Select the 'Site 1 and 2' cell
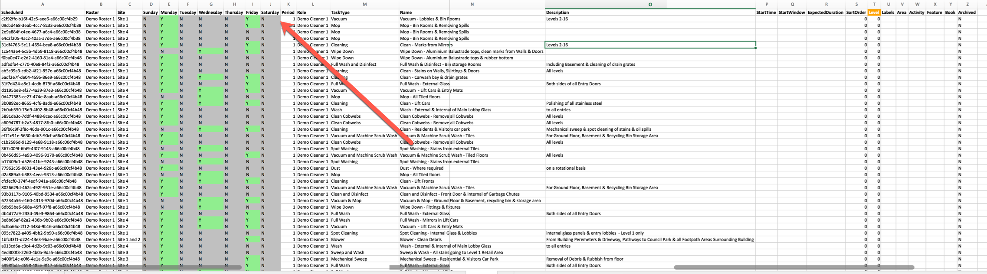Image resolution: width=987 pixels, height=274 pixels. click(129, 239)
